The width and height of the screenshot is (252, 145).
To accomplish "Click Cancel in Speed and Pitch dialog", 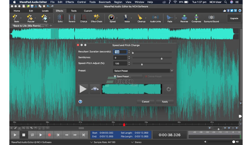I will click(146, 102).
